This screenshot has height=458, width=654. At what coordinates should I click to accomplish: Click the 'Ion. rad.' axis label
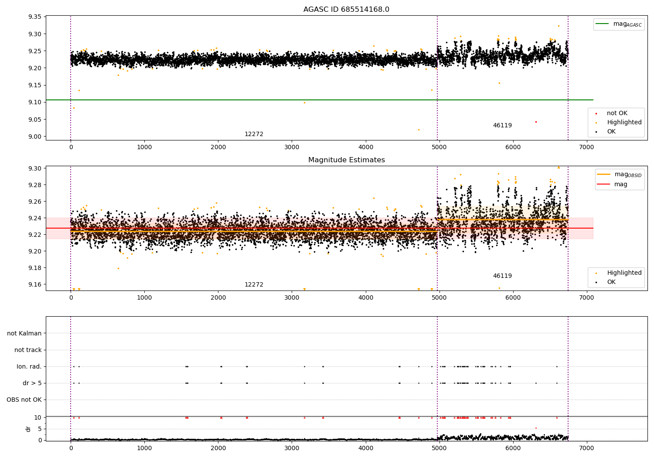coord(29,366)
